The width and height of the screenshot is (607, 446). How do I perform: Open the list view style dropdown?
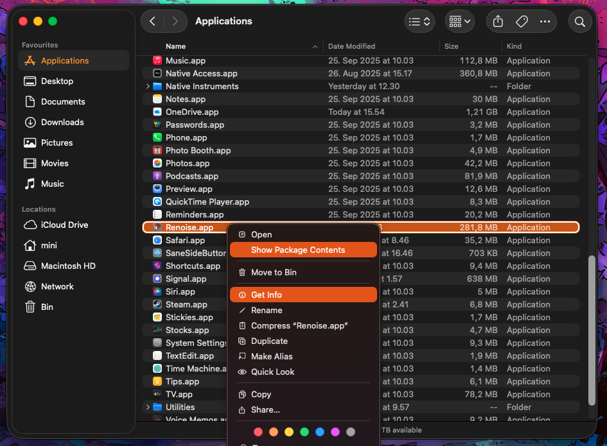coord(419,21)
